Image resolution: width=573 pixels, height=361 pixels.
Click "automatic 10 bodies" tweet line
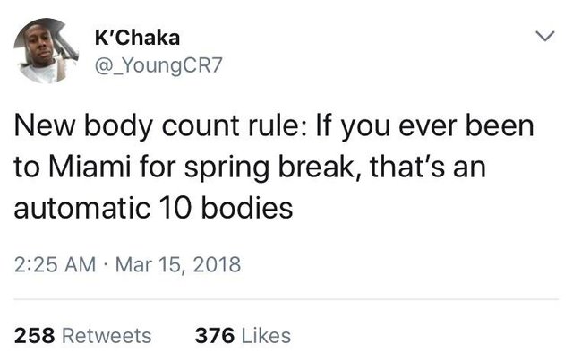point(156,208)
